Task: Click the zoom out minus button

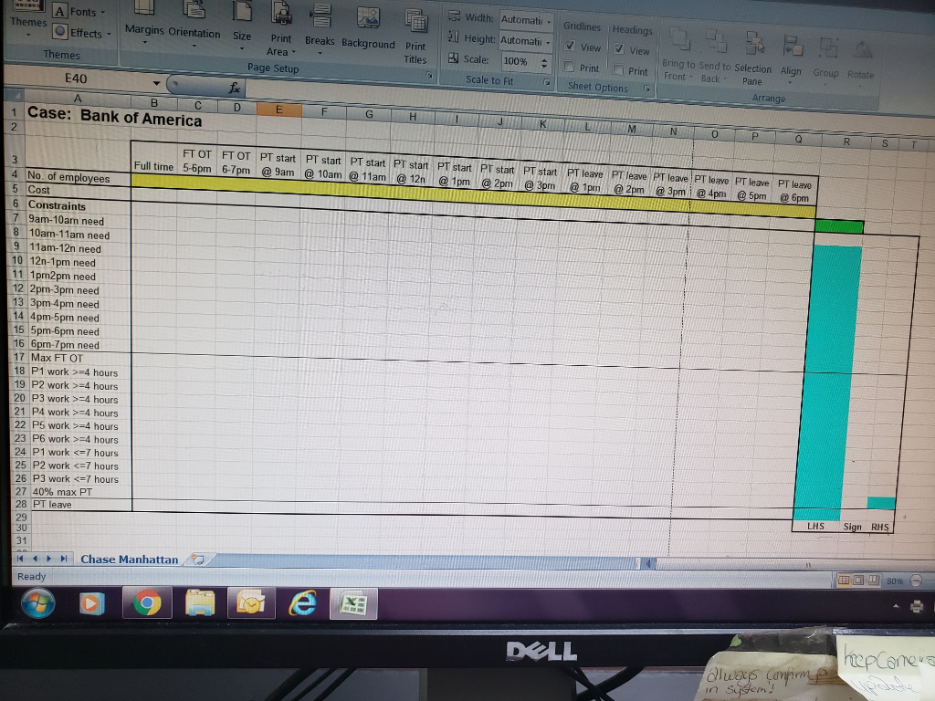Action: pos(916,580)
